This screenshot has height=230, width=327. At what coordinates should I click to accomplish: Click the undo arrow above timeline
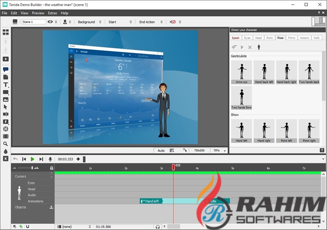pos(15,159)
